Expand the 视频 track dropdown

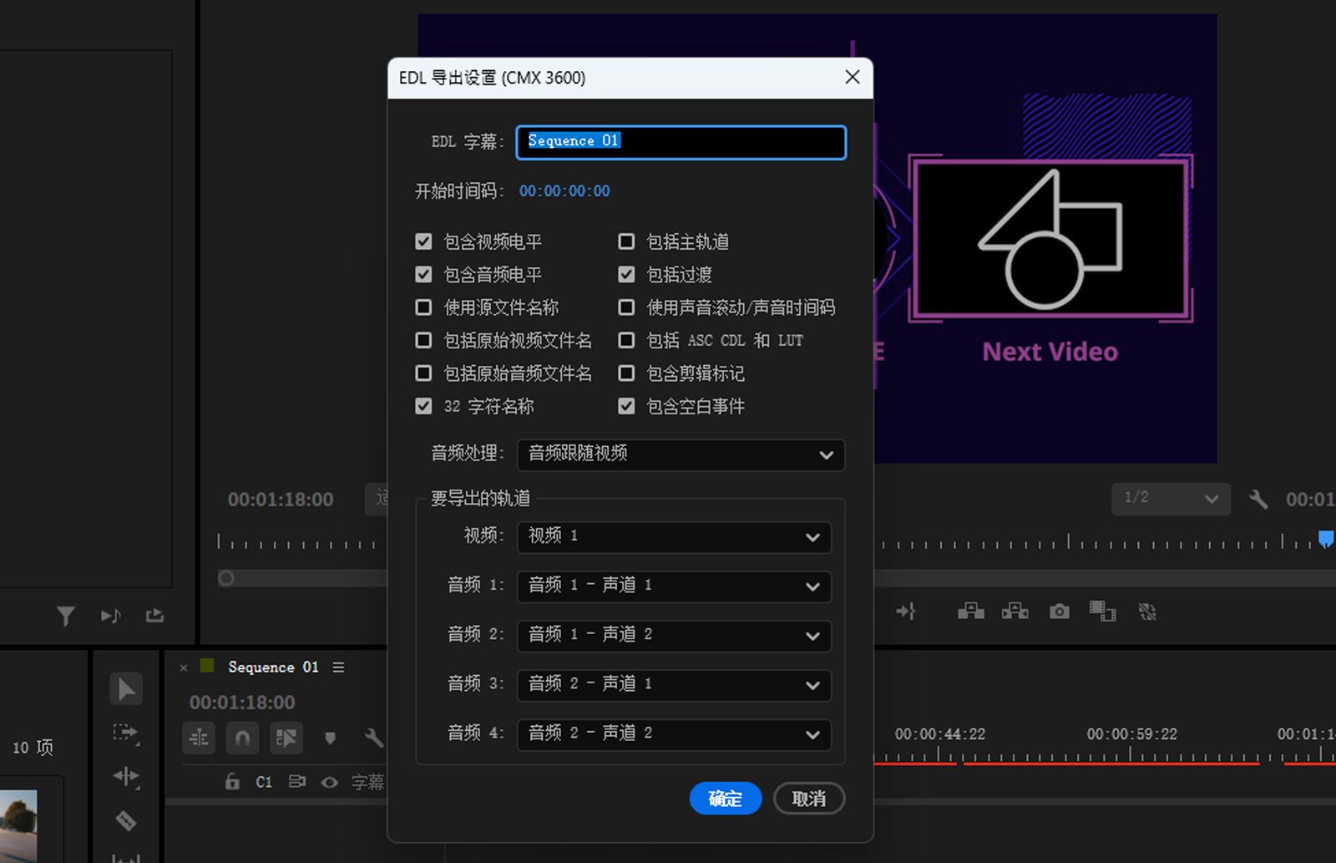[x=673, y=537]
